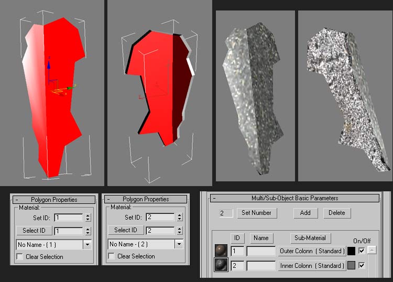
Task: Click the gray Inner Colonn color swatch
Action: [351, 266]
